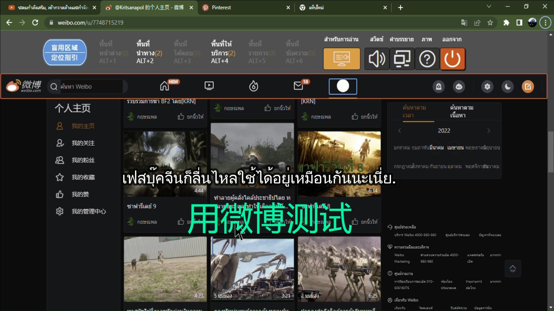554x311 pixels.
Task: Select service area ALT+4
Action: coord(223,52)
